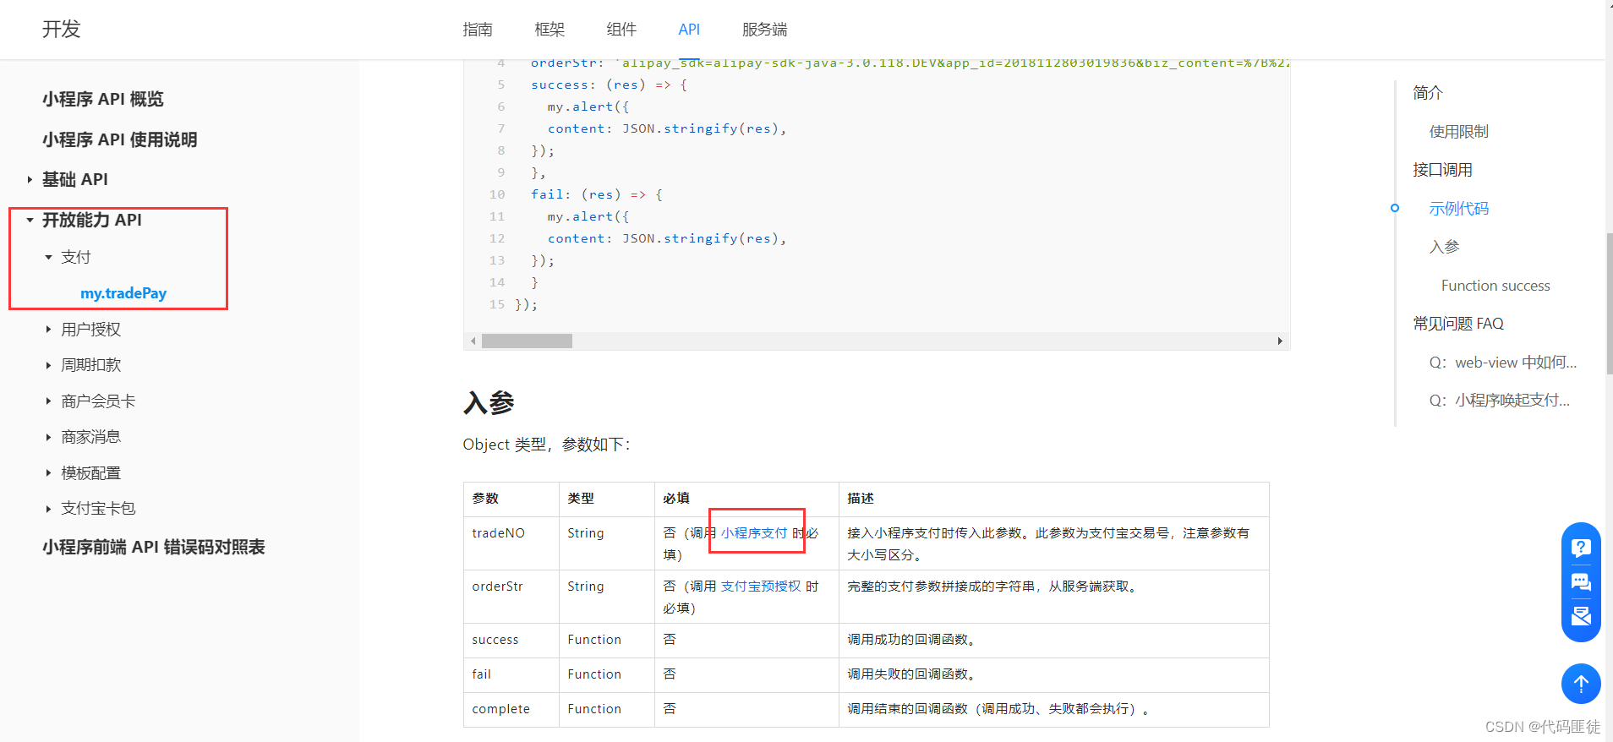Click the 入参 section heading
1613x742 pixels.
click(x=489, y=402)
